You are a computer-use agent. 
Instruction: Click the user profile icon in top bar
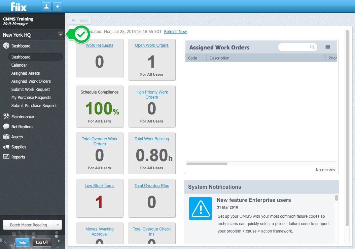[46, 6]
